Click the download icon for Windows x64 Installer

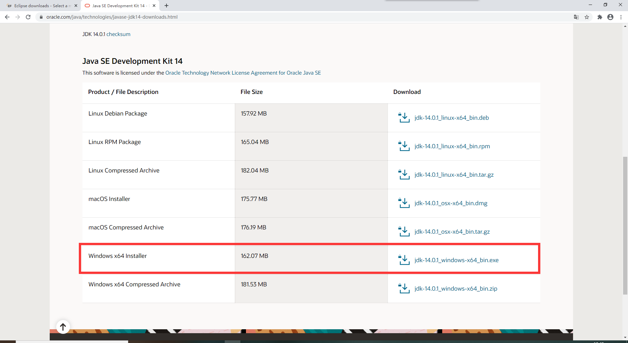tap(404, 260)
